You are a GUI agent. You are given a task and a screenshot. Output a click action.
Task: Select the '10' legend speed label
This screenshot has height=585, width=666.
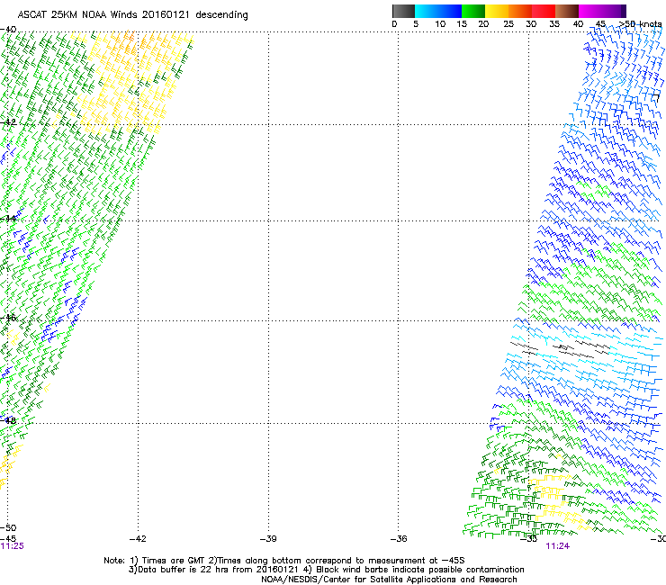pos(440,24)
